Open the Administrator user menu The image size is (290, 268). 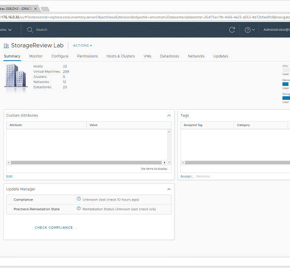coord(277,30)
